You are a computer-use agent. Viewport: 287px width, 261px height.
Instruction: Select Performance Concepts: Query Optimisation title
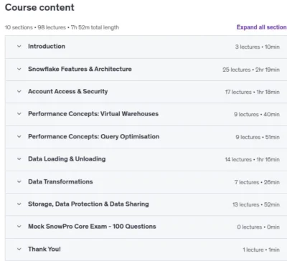pyautogui.click(x=94, y=136)
